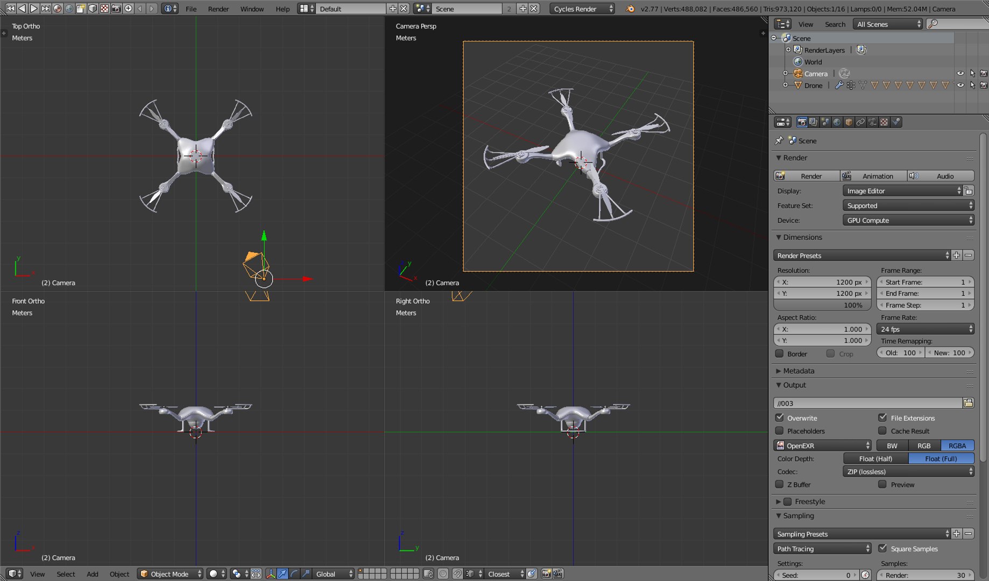
Task: Open the Display Image Editor dropdown
Action: tap(902, 191)
